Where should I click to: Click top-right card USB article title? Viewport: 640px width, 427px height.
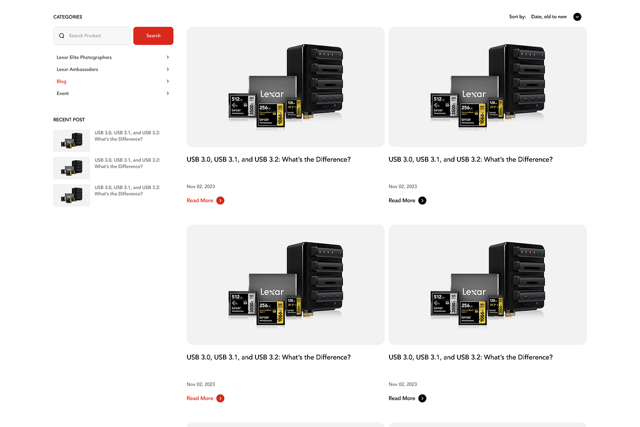tap(470, 160)
